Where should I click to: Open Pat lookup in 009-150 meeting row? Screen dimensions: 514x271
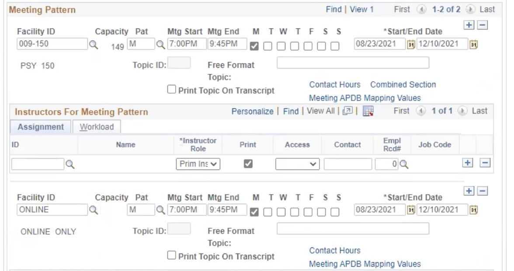coord(160,45)
